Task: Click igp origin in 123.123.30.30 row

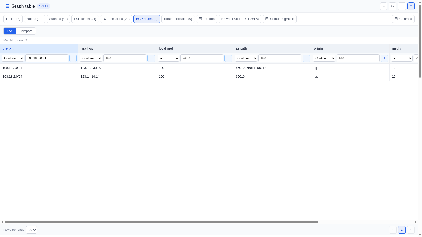Action: click(350, 68)
